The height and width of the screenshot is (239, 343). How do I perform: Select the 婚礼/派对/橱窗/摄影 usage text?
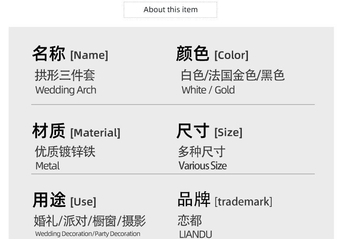point(90,221)
